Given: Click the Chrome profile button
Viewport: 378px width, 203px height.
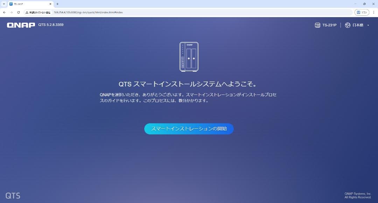Looking at the screenshot, I should [362, 12].
